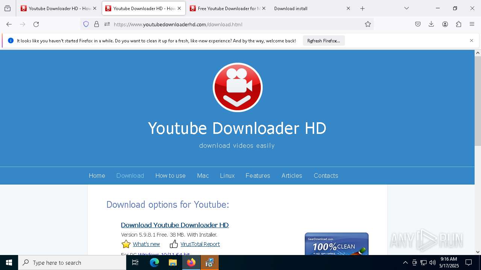Dismiss the Firefox refresh notification bar
The height and width of the screenshot is (270, 481).
coord(472,40)
